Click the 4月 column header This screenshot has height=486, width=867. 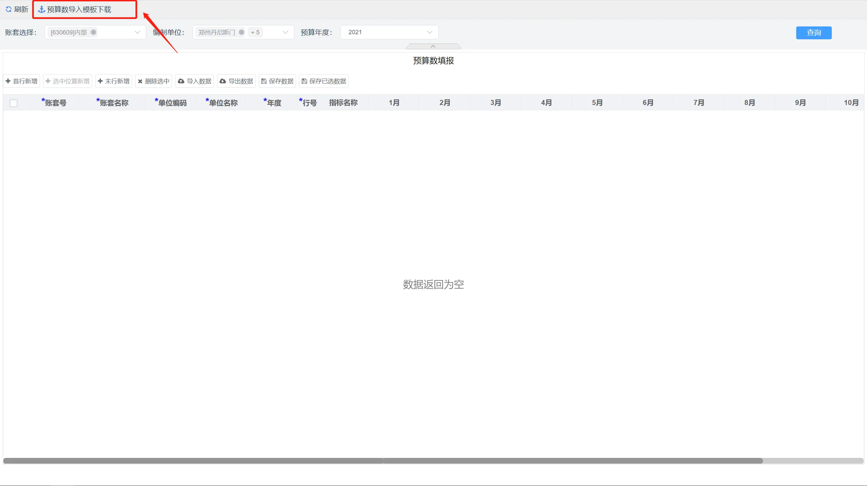pos(547,102)
